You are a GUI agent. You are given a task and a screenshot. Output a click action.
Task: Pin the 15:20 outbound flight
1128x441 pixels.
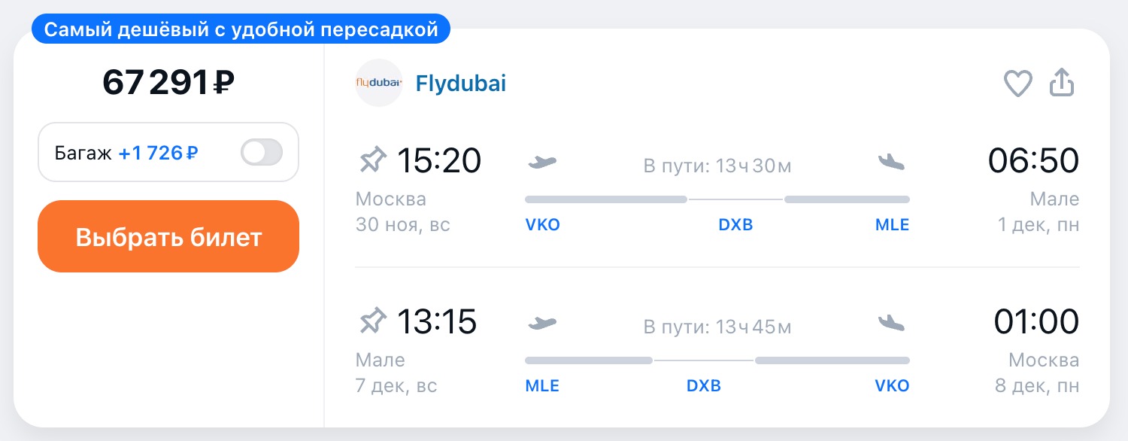[x=372, y=160]
